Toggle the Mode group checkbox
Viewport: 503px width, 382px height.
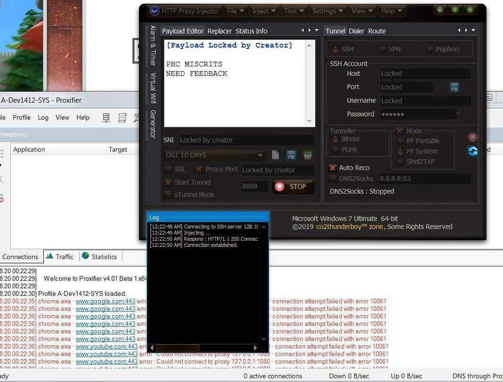coord(399,131)
